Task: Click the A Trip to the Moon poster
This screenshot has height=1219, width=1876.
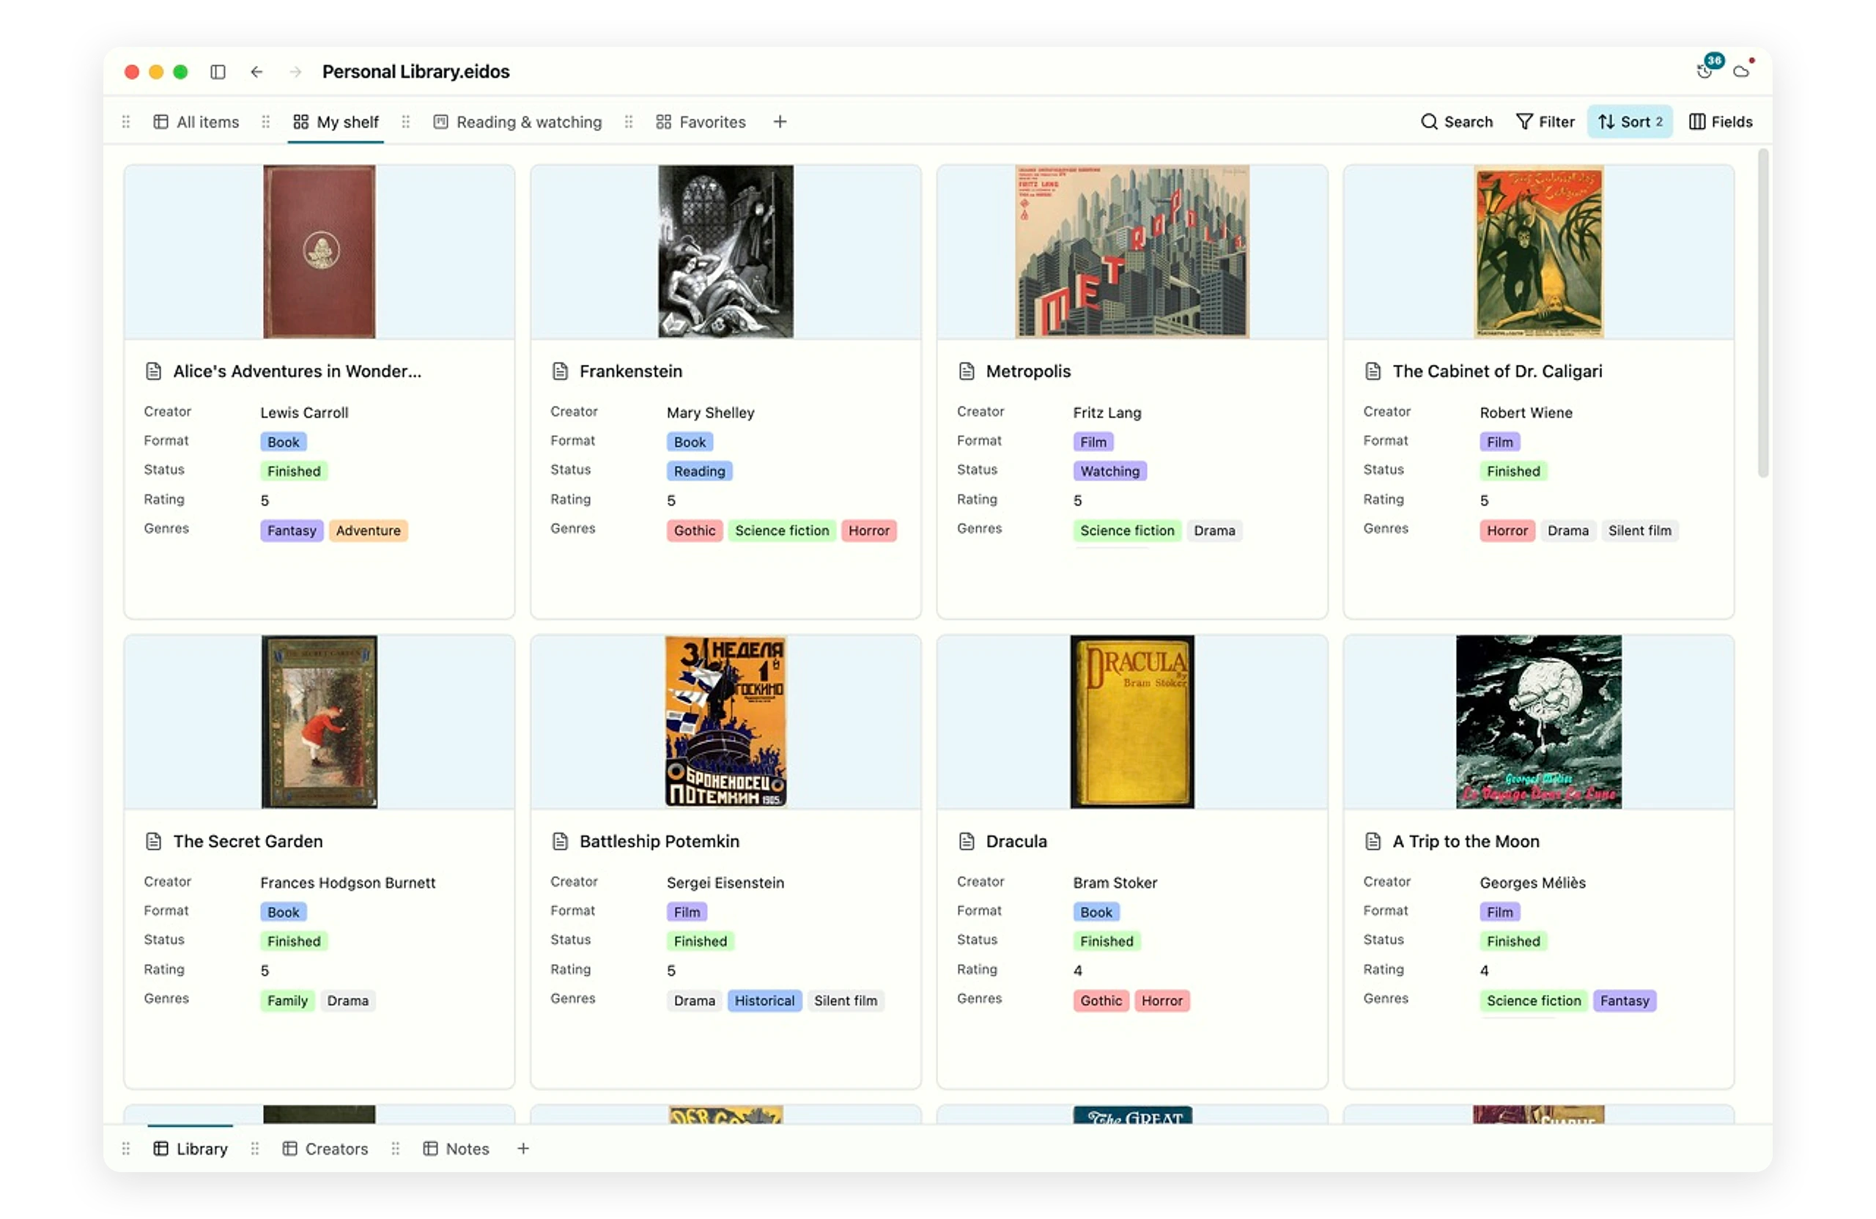Action: [x=1539, y=722]
